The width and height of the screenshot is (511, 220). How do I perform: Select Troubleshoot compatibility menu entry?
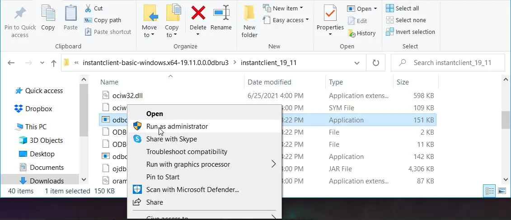pos(187,152)
